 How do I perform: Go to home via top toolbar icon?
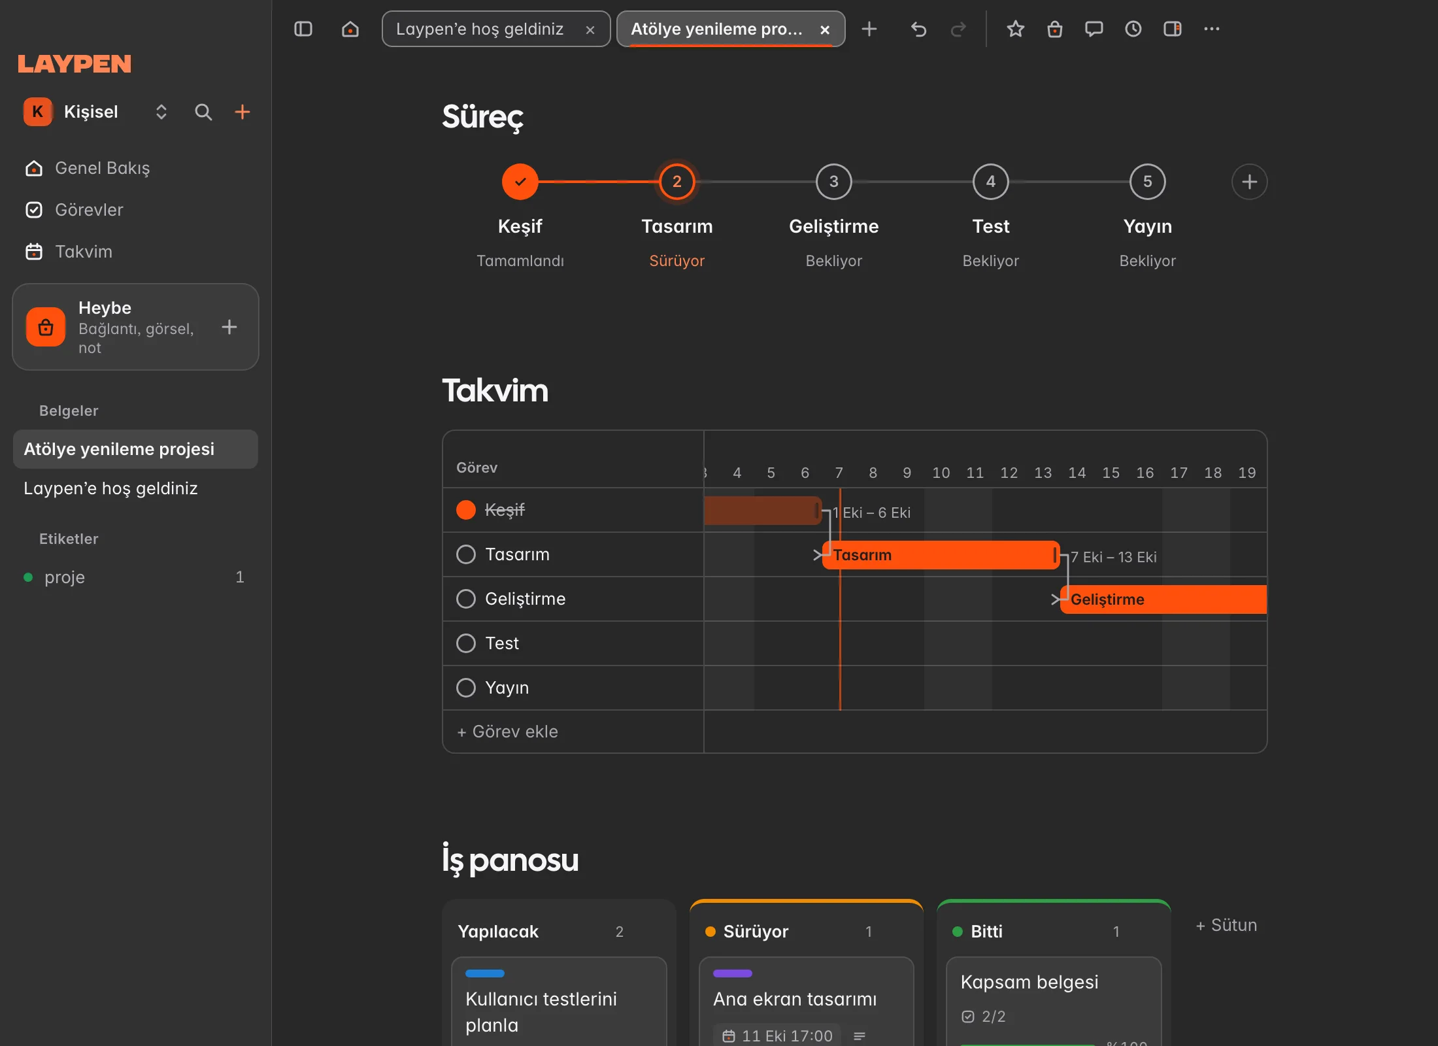(350, 29)
